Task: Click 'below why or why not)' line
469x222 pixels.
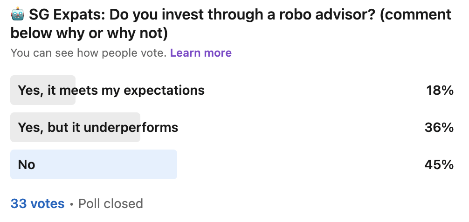Action: coord(89,33)
